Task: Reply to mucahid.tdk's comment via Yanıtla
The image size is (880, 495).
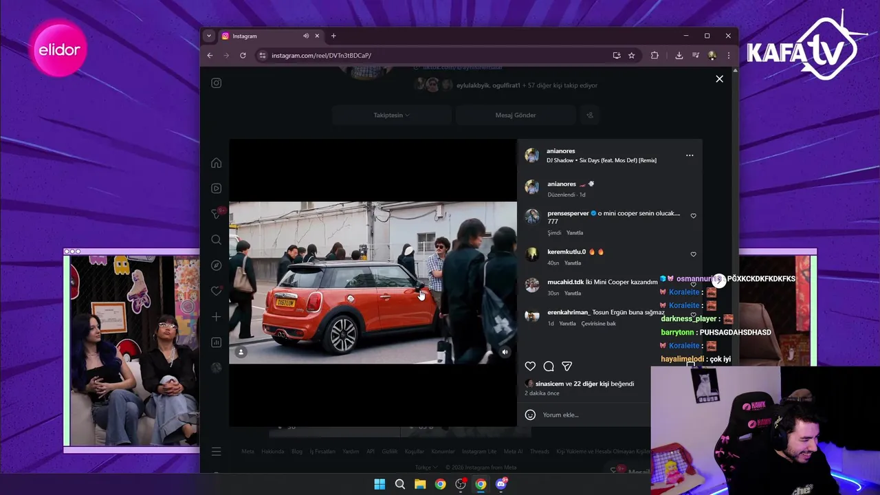Action: coord(573,294)
